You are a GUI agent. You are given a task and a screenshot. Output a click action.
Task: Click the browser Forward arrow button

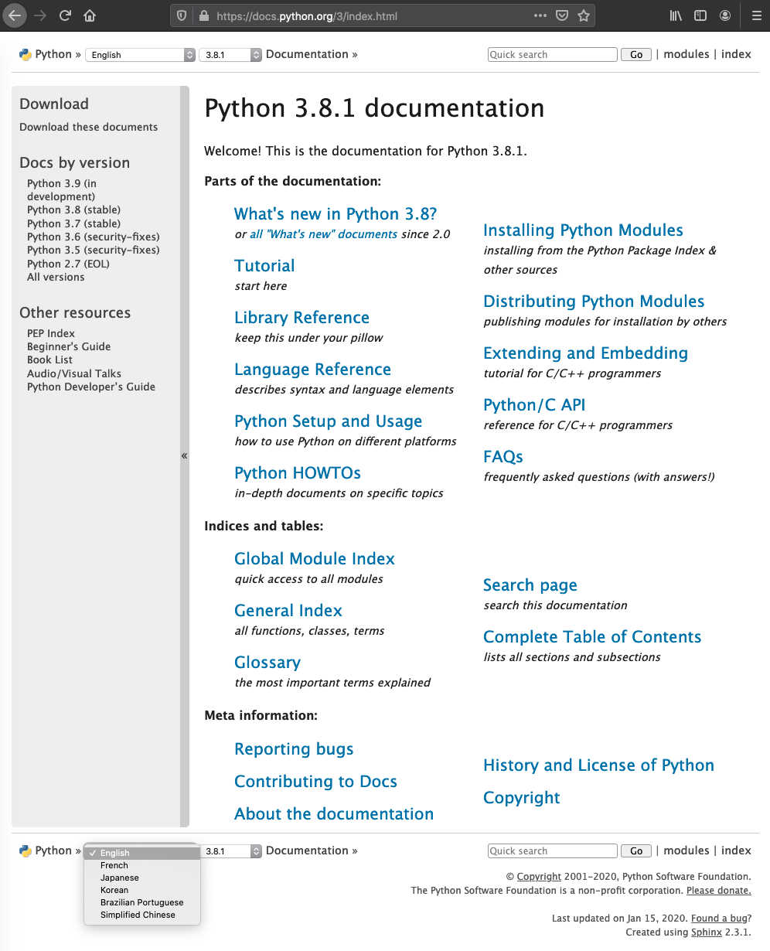click(40, 15)
